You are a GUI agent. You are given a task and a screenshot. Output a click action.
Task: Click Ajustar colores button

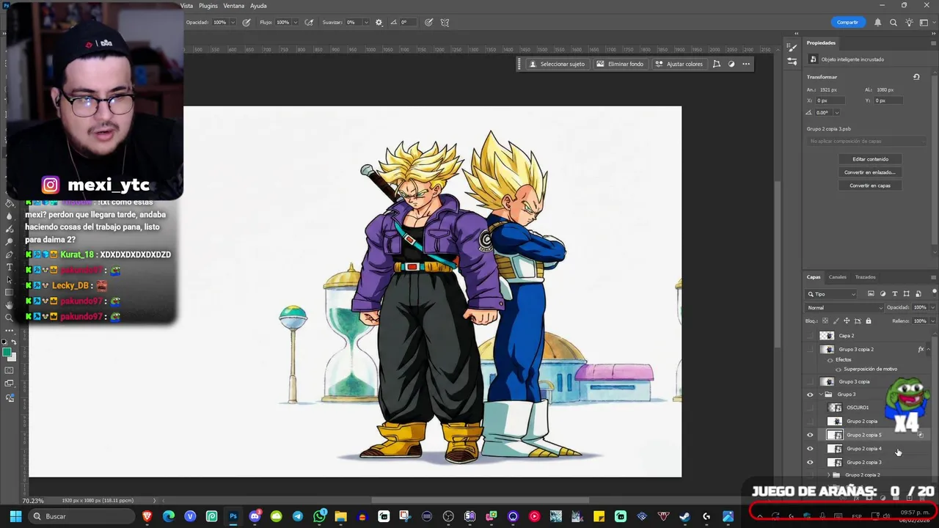click(x=679, y=64)
